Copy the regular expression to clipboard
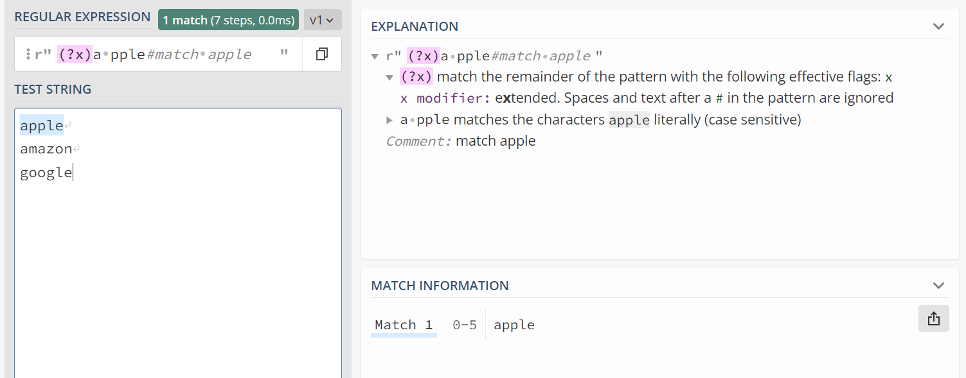Image resolution: width=966 pixels, height=378 pixels. point(322,55)
